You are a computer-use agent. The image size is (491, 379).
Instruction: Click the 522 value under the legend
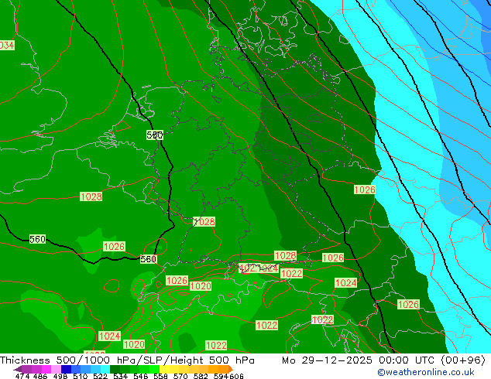100,376
